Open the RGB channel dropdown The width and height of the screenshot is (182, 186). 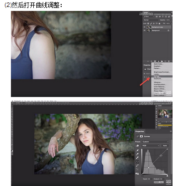[151, 146]
